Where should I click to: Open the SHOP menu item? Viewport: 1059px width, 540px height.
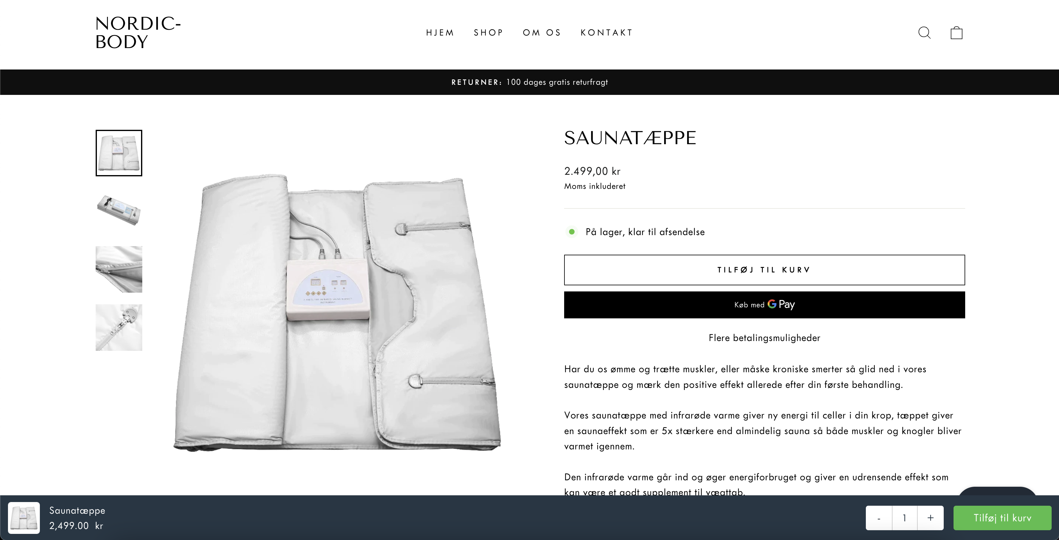tap(488, 33)
